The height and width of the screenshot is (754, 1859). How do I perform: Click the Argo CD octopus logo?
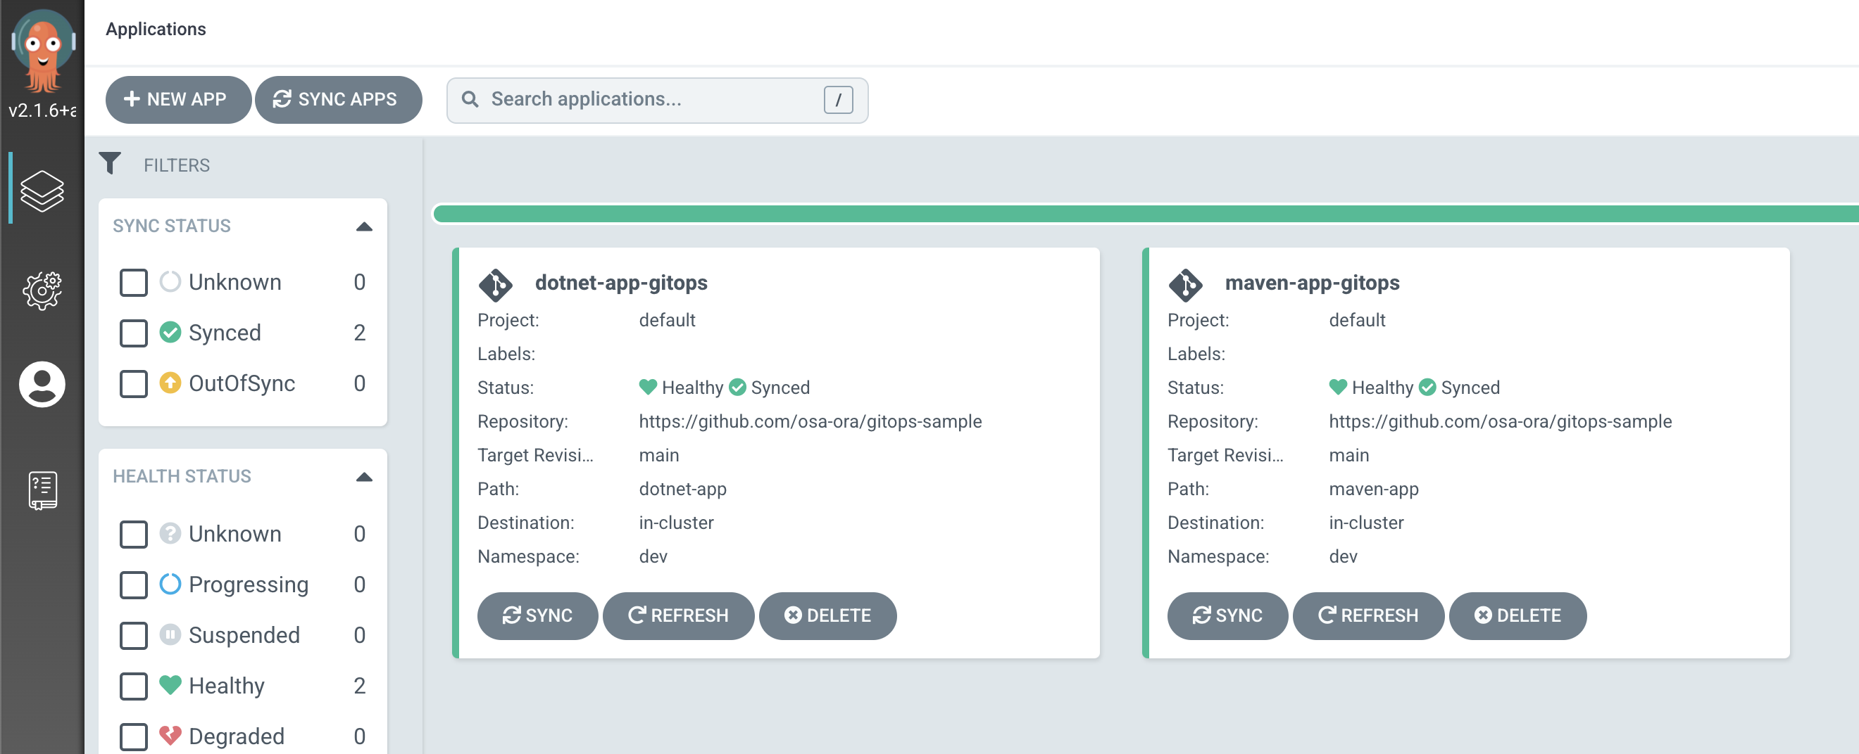[x=42, y=51]
